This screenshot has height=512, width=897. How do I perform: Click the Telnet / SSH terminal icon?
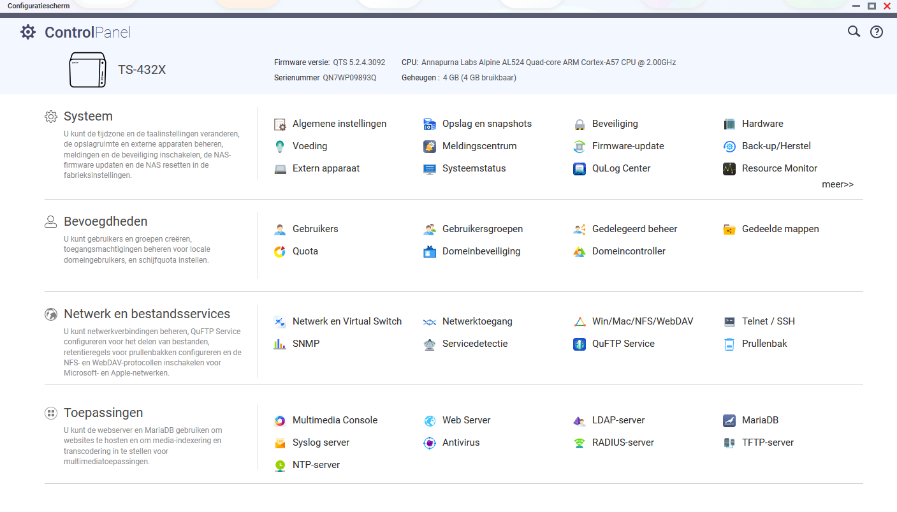pos(729,321)
